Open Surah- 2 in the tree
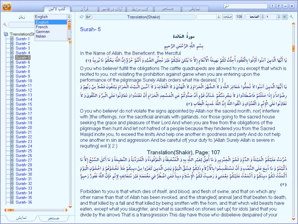The height and width of the screenshot is (224, 298). 22,43
